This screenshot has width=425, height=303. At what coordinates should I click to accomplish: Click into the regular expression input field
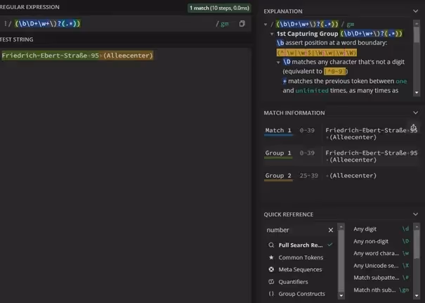coord(114,24)
